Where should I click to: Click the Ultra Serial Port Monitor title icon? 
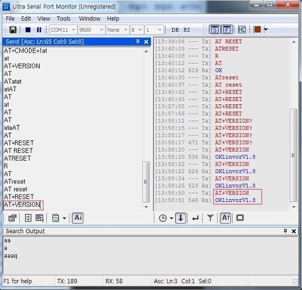click(6, 7)
